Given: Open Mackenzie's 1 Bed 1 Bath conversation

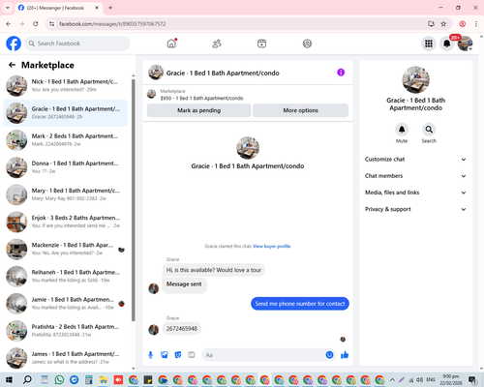Looking at the screenshot, I should coord(65,250).
